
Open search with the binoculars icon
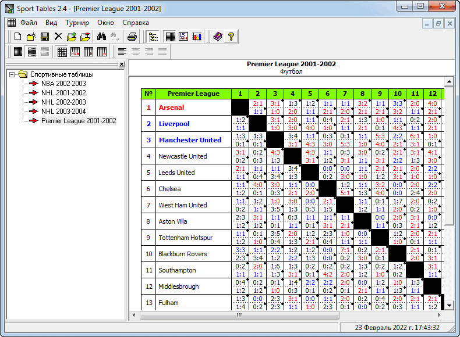[x=101, y=37]
